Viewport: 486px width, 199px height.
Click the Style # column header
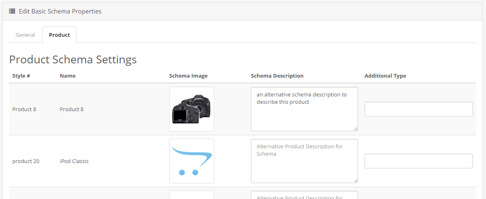21,76
